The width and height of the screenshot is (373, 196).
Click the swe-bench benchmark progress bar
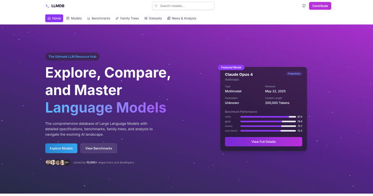pyautogui.click(x=268, y=131)
